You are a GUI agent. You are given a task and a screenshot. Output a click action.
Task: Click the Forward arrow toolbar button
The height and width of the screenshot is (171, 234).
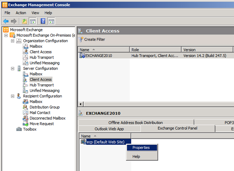point(14,21)
